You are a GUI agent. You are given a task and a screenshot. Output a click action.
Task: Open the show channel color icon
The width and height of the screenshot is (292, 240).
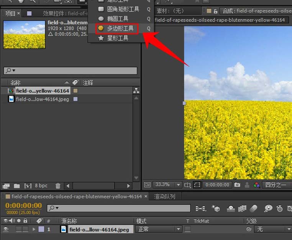pos(257,185)
